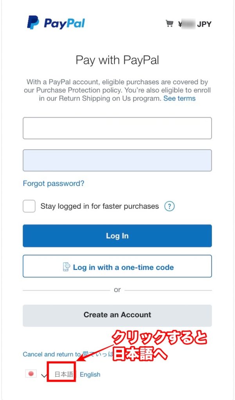The image size is (235, 400).
Task: Enable 'Stay logged in for faster purchases'
Action: point(29,206)
